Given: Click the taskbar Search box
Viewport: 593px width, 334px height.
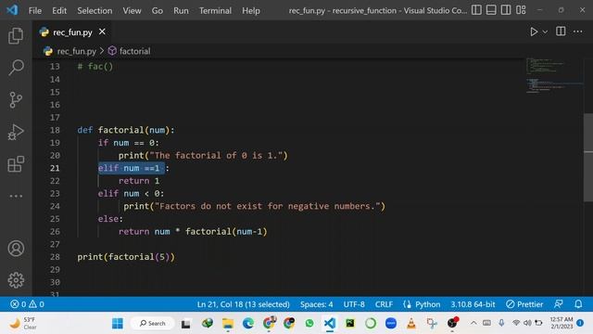Looking at the screenshot, I should click(x=153, y=324).
